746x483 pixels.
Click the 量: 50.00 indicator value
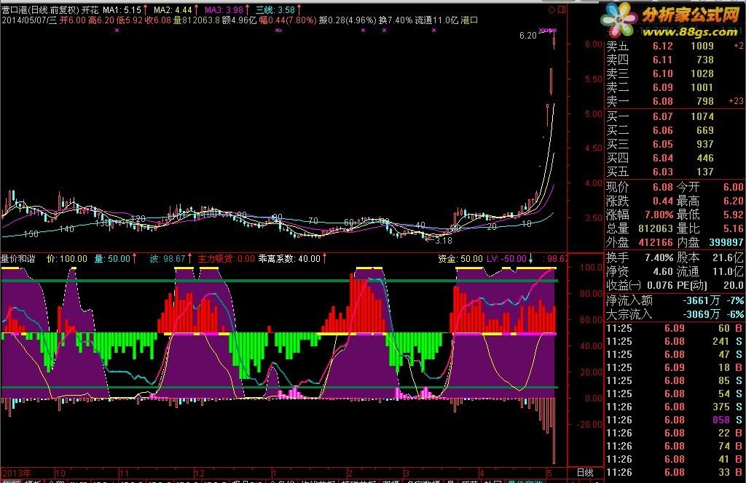[x=112, y=259]
